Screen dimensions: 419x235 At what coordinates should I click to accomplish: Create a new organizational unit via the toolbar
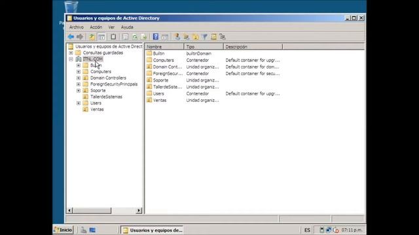click(x=195, y=37)
